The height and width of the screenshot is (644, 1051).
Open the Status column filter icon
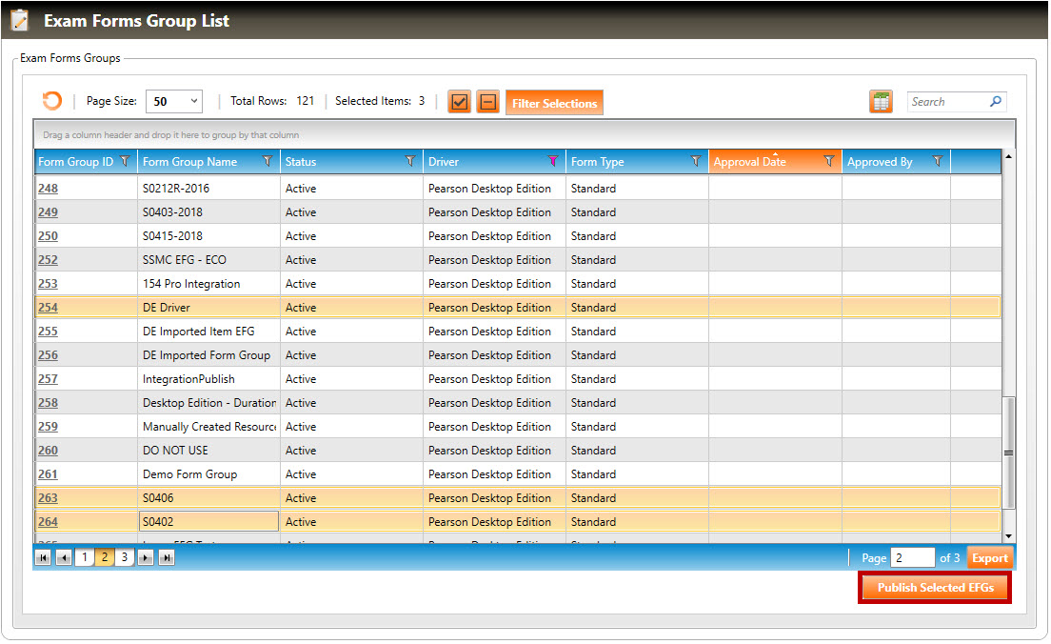click(x=410, y=162)
